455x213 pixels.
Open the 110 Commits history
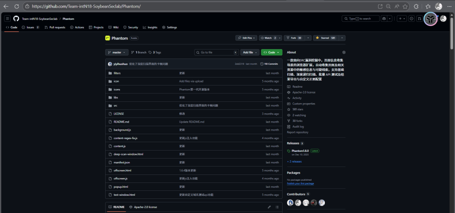tap(269, 64)
